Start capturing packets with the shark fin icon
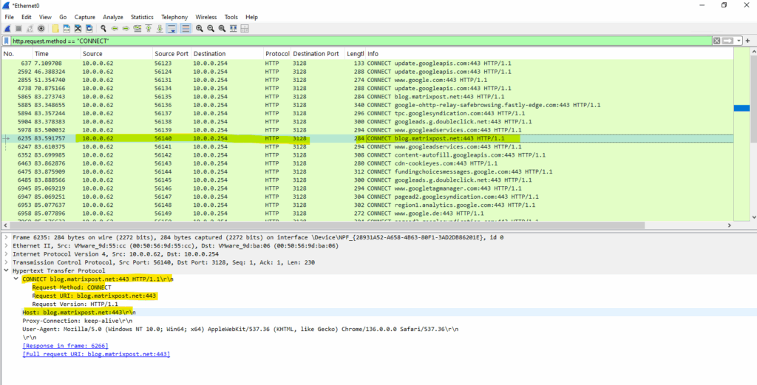This screenshot has width=757, height=385. point(7,29)
